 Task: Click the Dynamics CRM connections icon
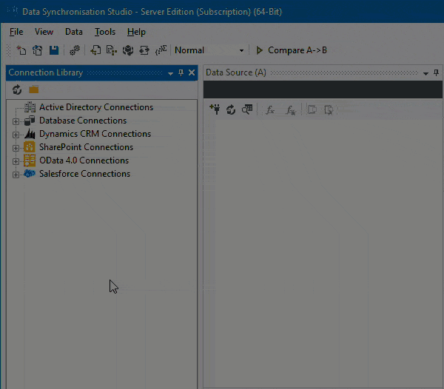30,134
